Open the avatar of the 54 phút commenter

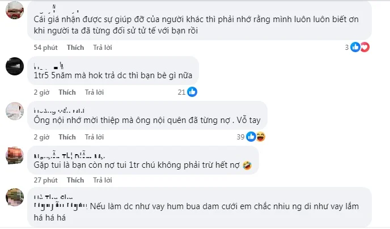point(15,10)
